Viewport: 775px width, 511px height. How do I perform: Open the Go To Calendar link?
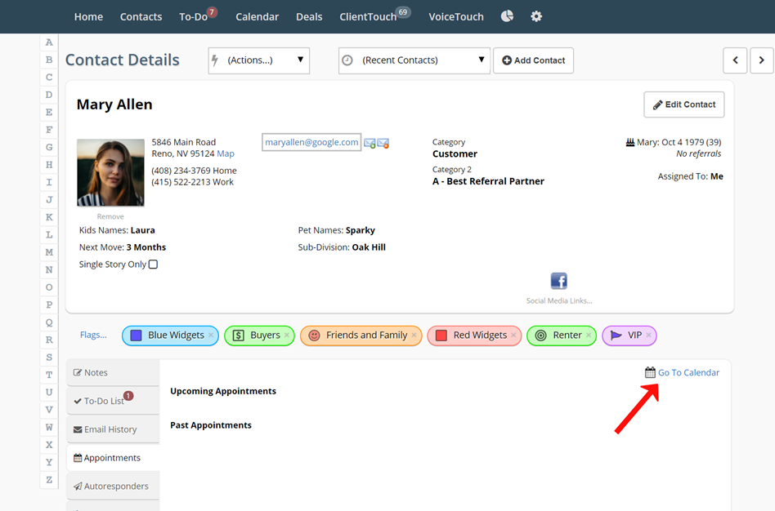[688, 373]
